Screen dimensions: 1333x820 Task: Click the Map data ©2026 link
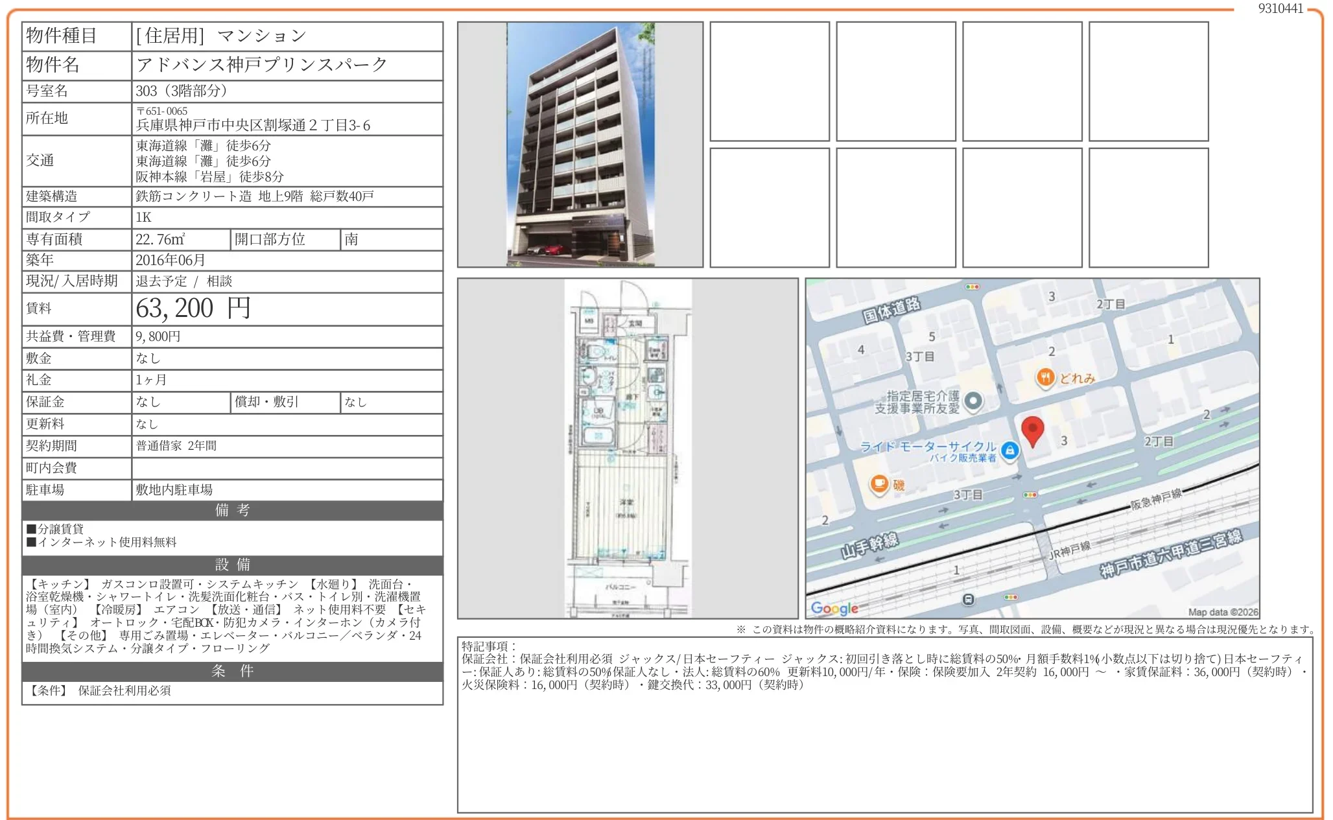click(1222, 612)
